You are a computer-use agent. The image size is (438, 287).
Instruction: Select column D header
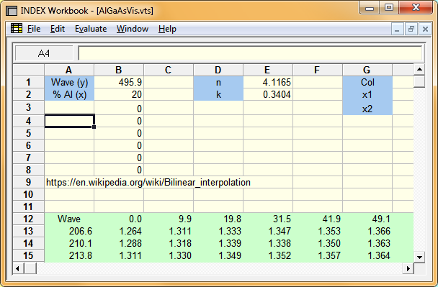tap(218, 70)
